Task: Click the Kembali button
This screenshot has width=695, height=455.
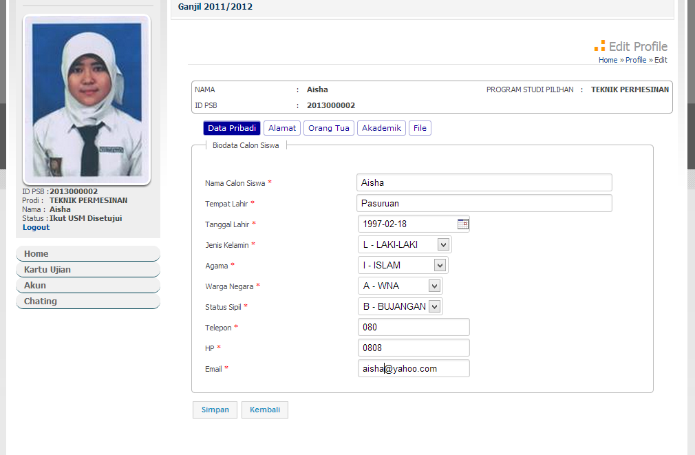Action: [264, 410]
